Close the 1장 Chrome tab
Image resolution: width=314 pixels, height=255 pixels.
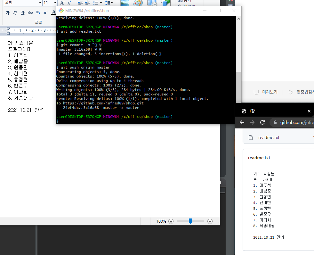309,111
